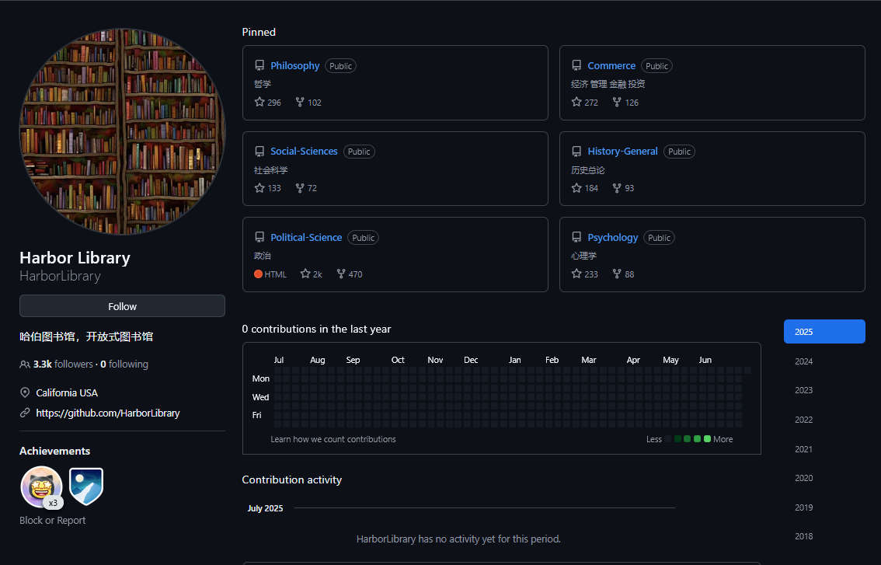The image size is (881, 565).
Task: Open the Social-Sciences repository link
Action: (304, 152)
